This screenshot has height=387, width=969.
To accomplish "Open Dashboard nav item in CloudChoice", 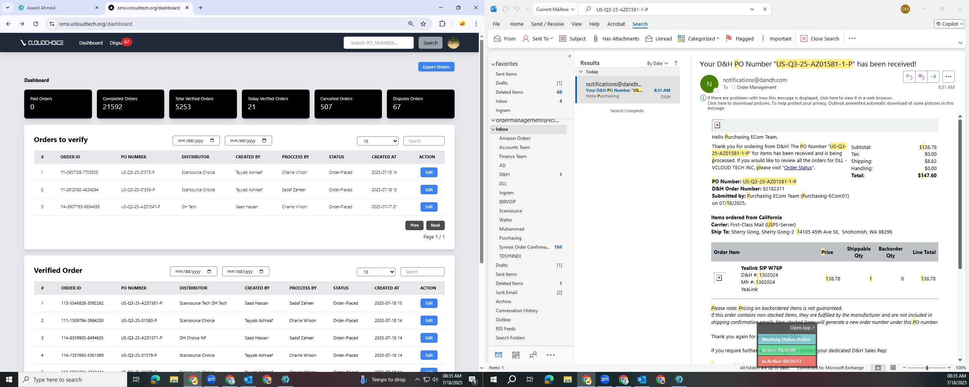I will click(x=91, y=43).
